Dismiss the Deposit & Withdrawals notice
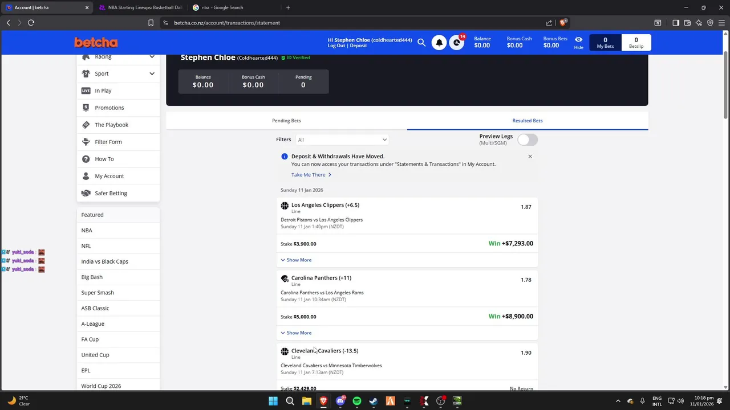This screenshot has height=410, width=730. [530, 156]
